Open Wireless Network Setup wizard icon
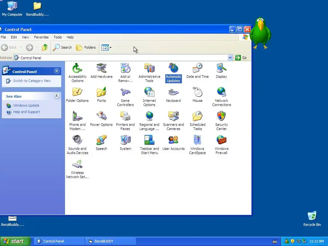The image size is (328, 246). [x=78, y=169]
